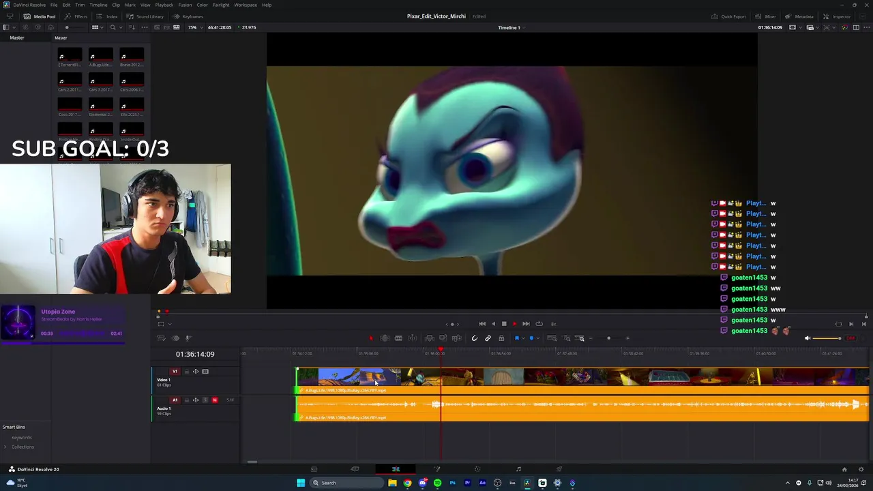Viewport: 873px width, 491px height.
Task: Open the Effects panel
Action: pos(76,16)
